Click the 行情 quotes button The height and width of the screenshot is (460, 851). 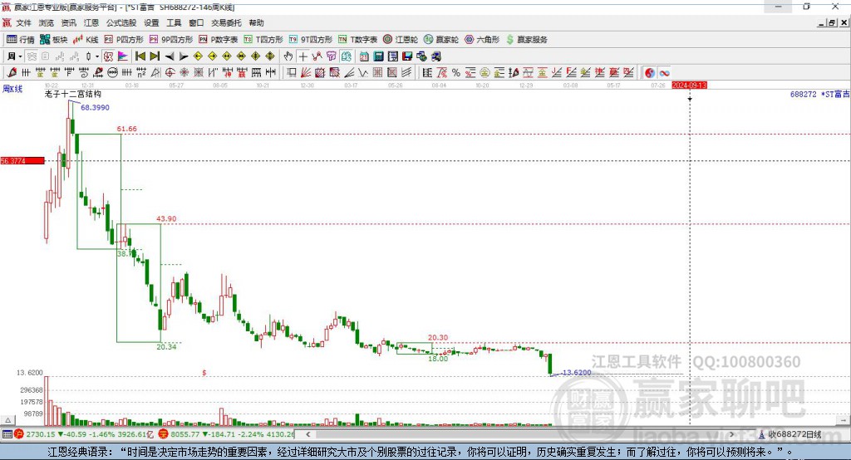[21, 40]
